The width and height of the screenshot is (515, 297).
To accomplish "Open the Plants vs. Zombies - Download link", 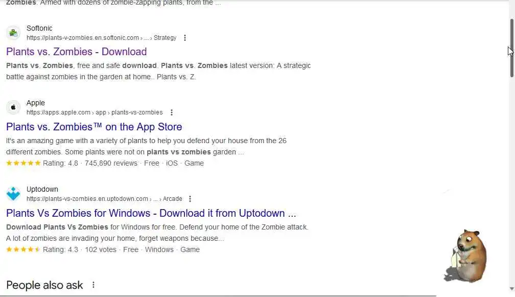I will [77, 52].
